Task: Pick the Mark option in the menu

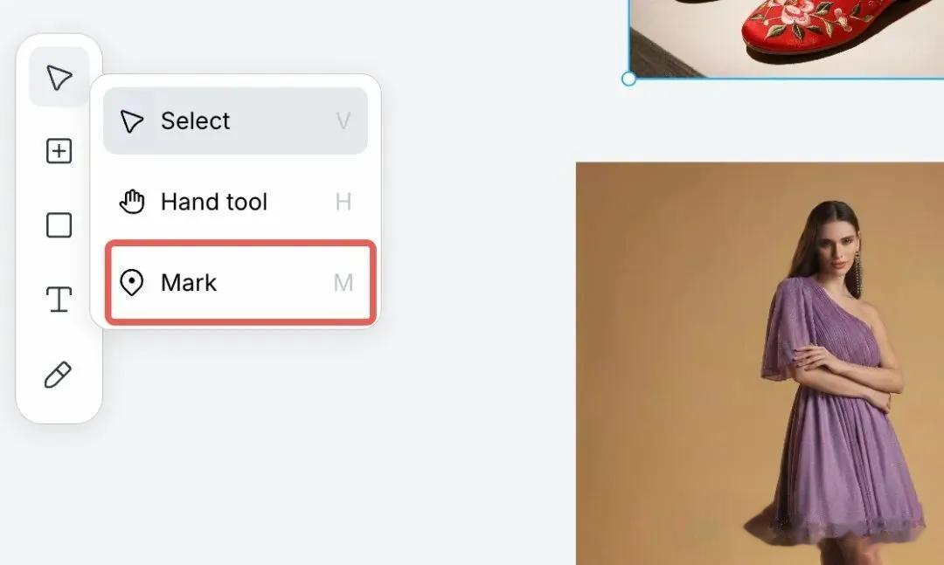Action: [x=241, y=283]
